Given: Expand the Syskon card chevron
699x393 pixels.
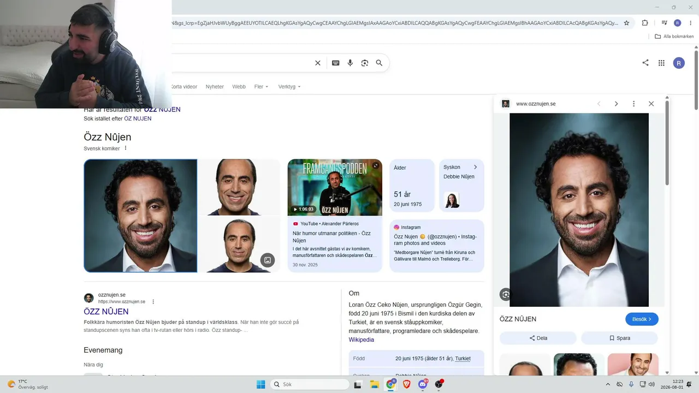Looking at the screenshot, I should coord(475,167).
